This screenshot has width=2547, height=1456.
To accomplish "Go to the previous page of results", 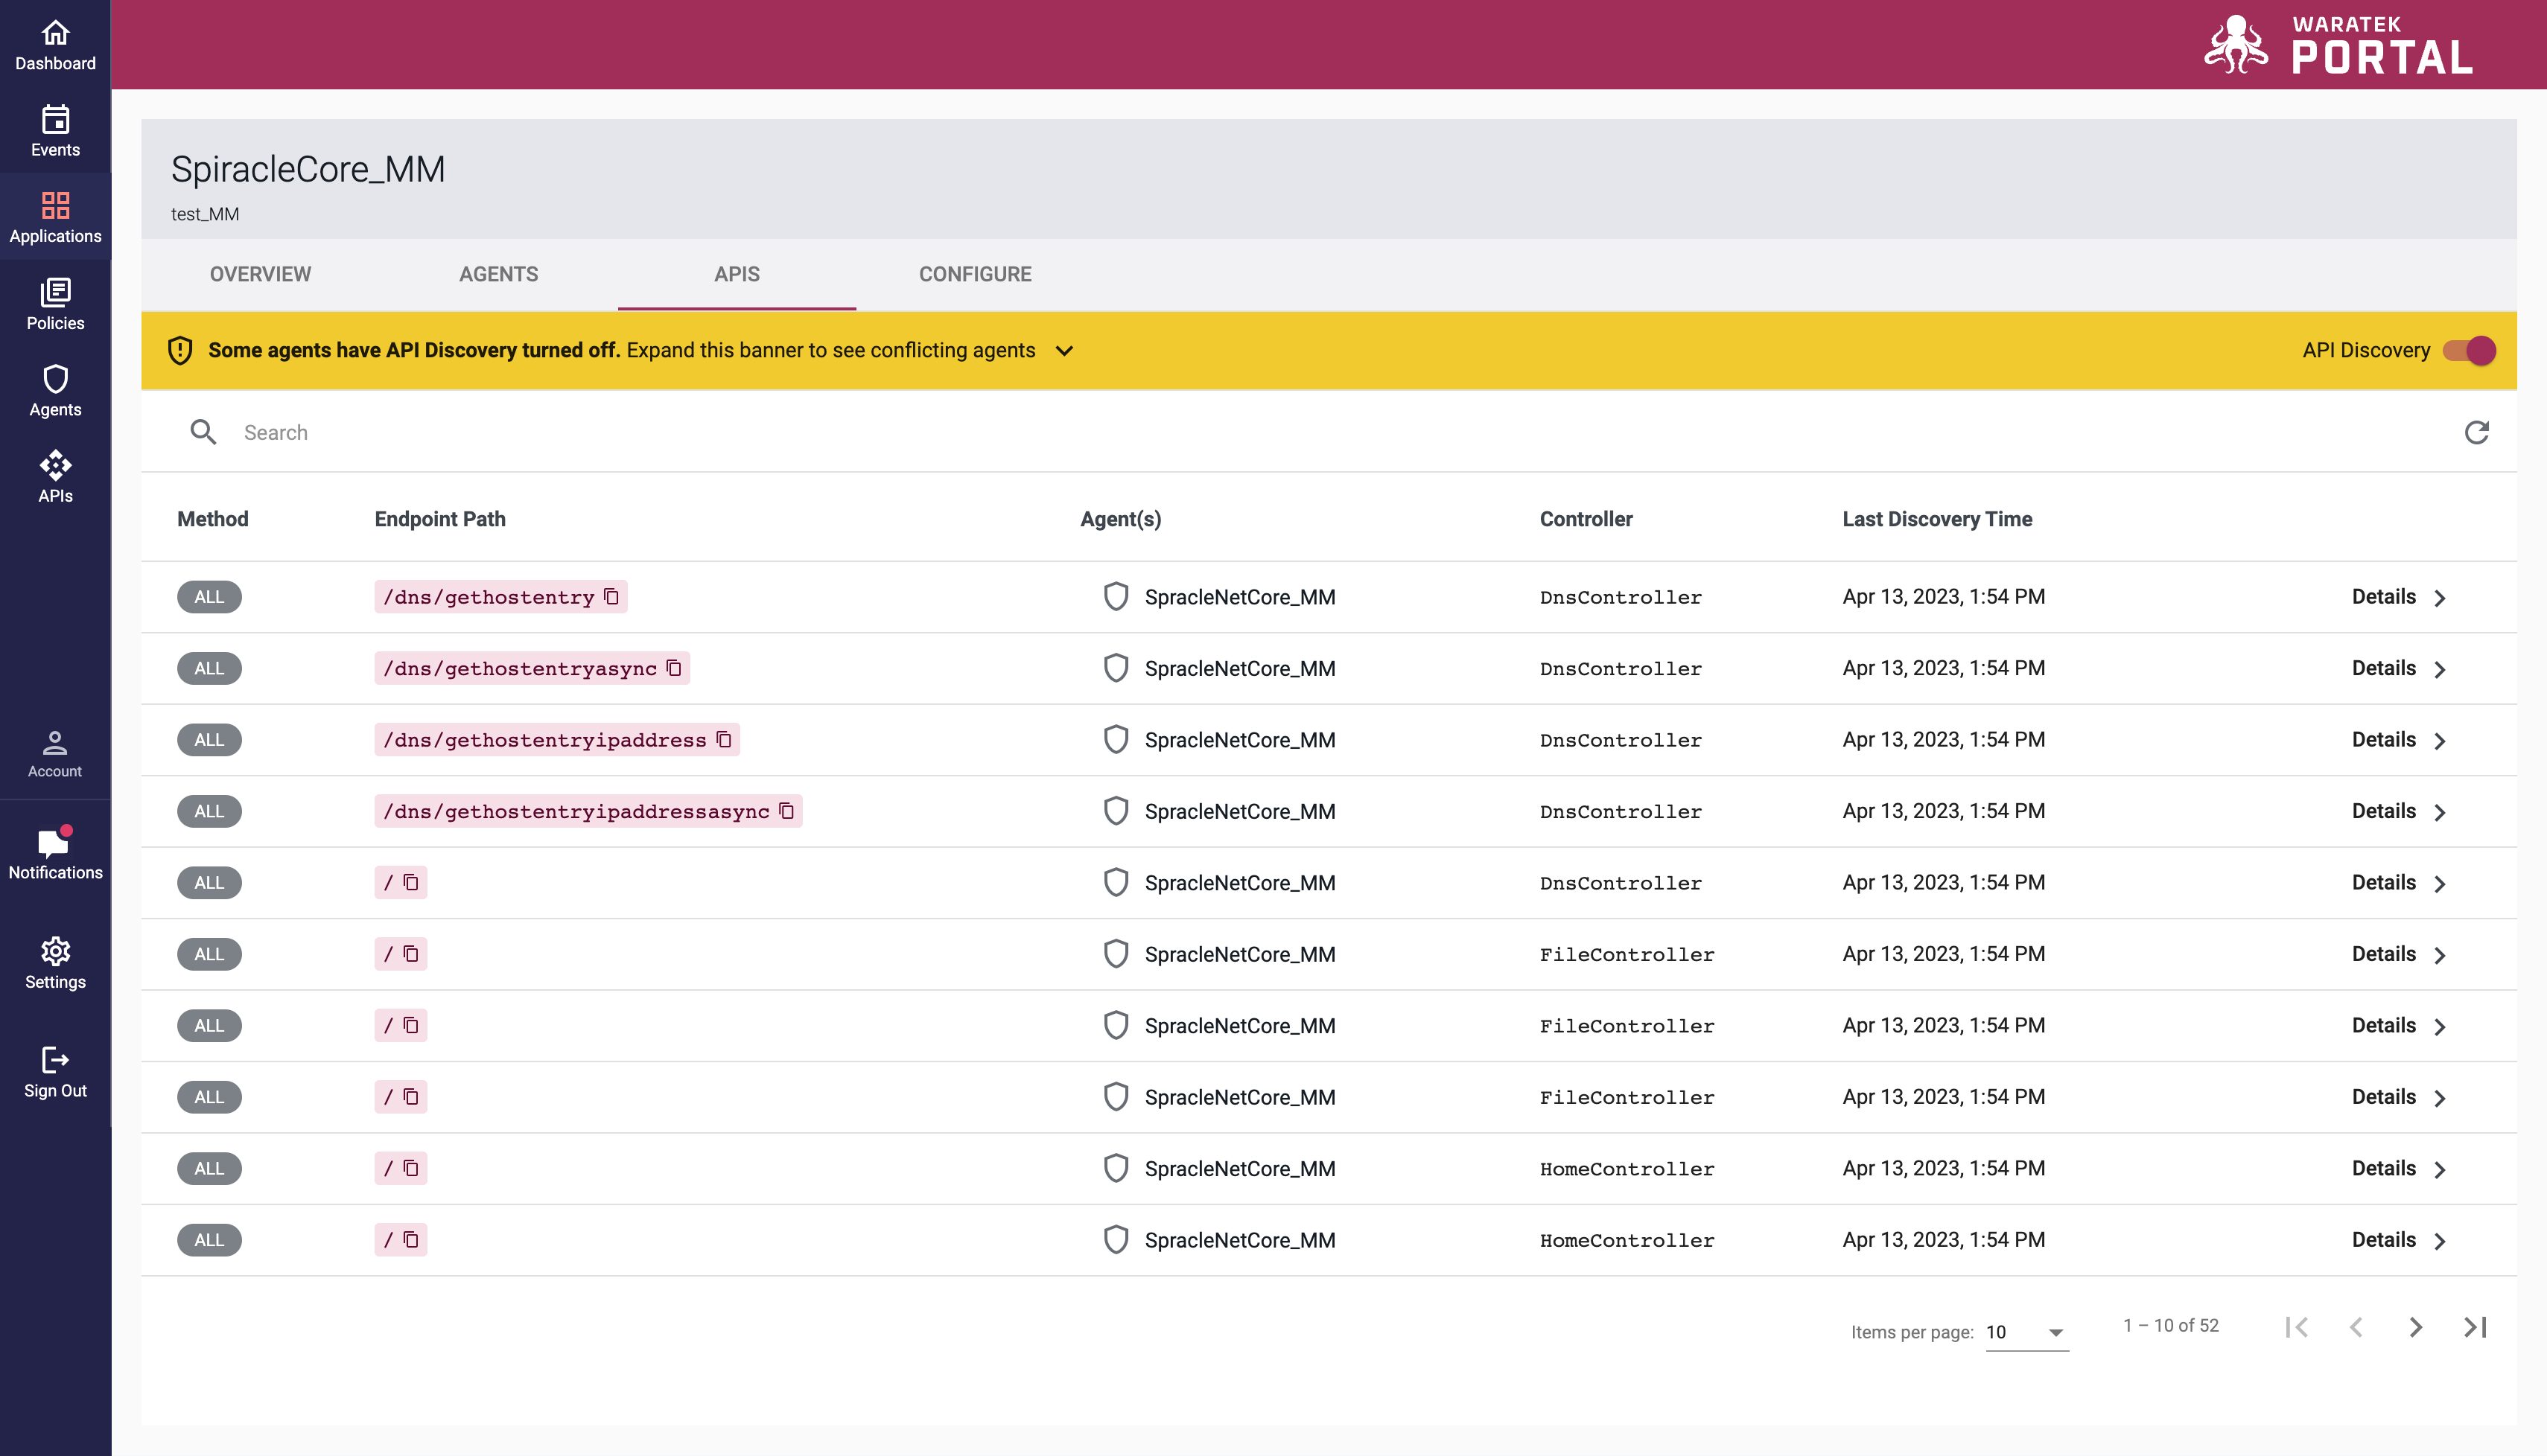I will pos(2356,1327).
